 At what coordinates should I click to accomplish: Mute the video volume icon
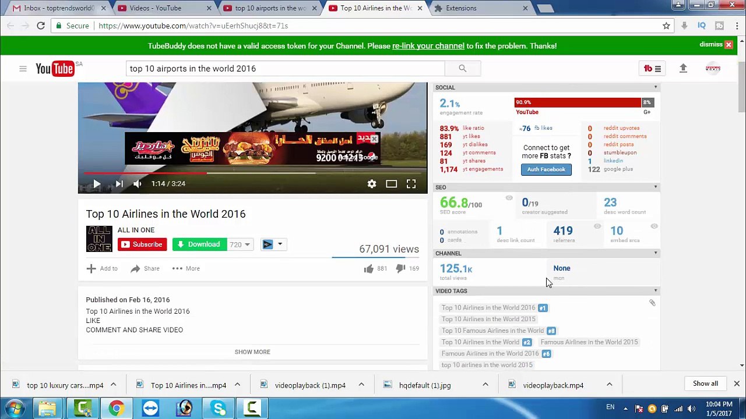(137, 184)
